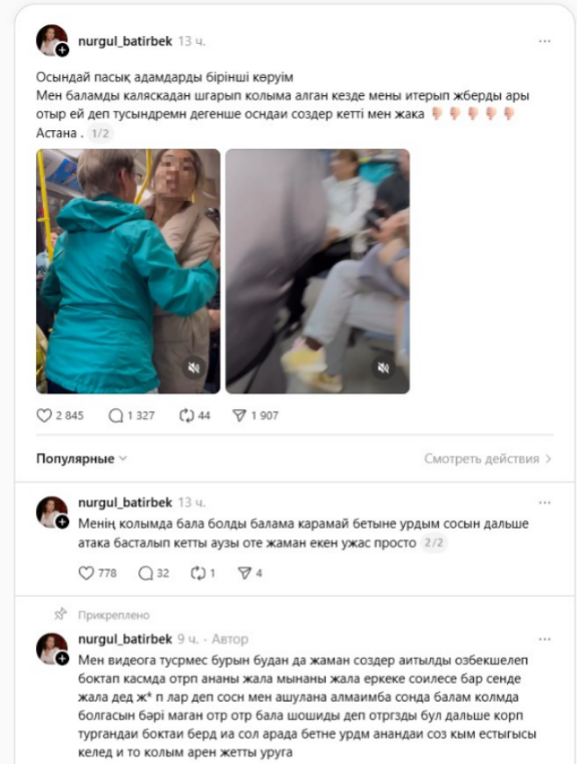Open nurgul_batirbek profile from top post
This screenshot has width=577, height=764.
pos(125,41)
